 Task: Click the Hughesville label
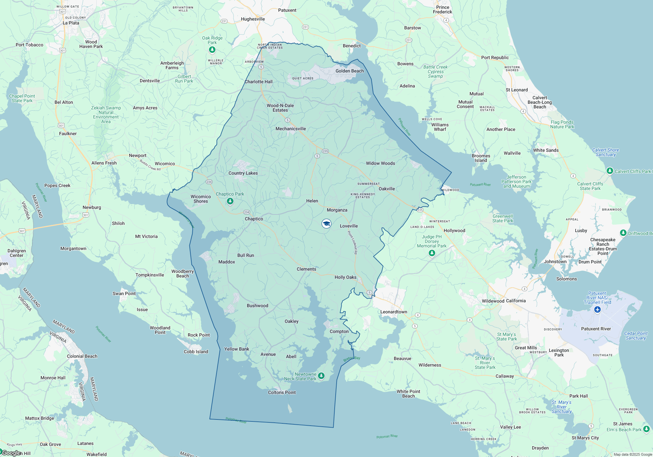pos(253,19)
